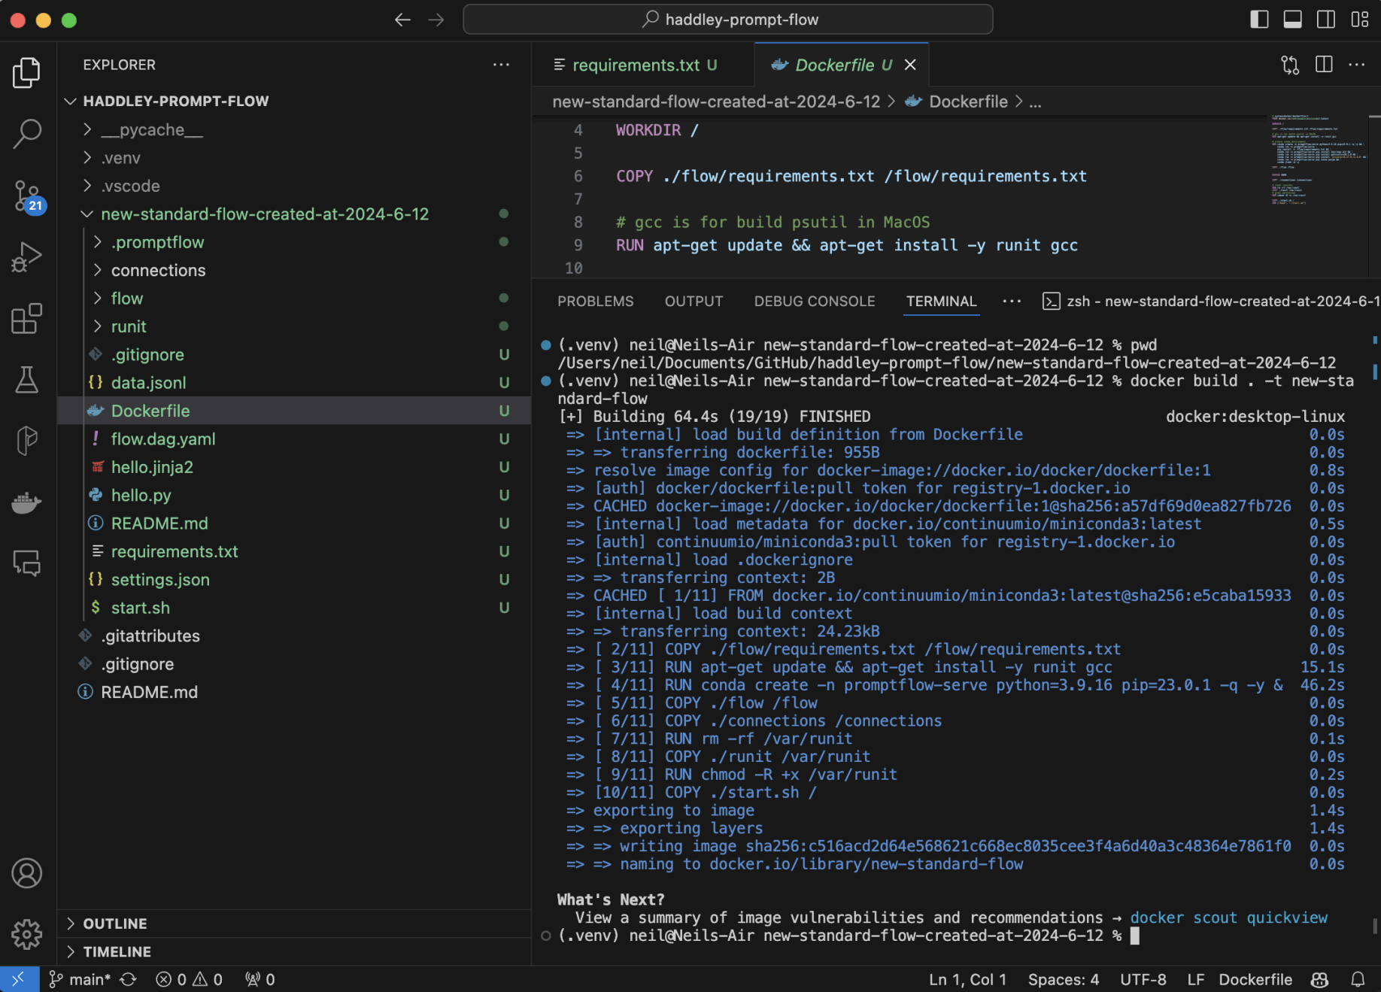Click the docker scout quickview link
Image resolution: width=1381 pixels, height=992 pixels.
coord(1228,918)
